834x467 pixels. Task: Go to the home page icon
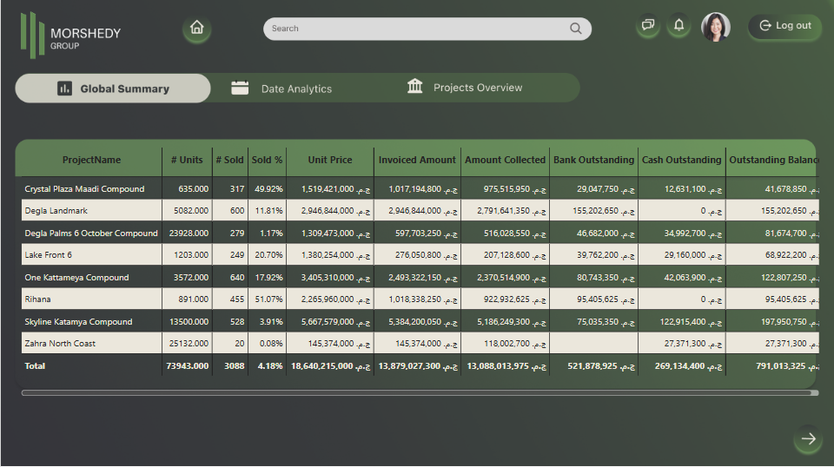coord(197,28)
